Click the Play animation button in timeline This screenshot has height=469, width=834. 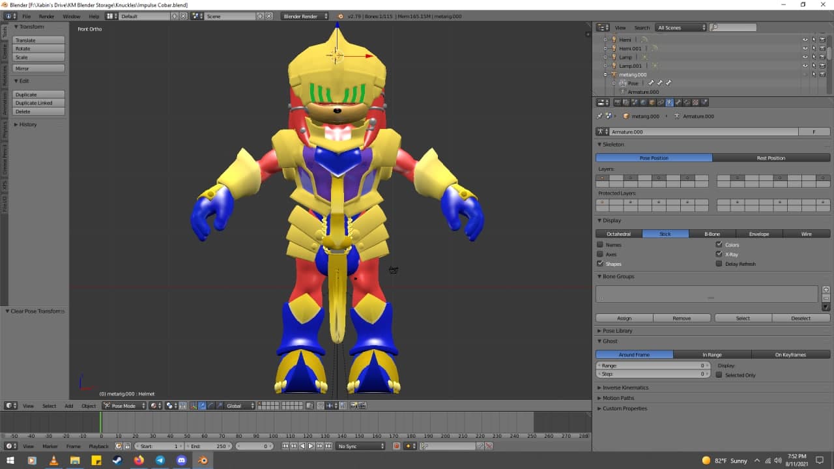[311, 446]
